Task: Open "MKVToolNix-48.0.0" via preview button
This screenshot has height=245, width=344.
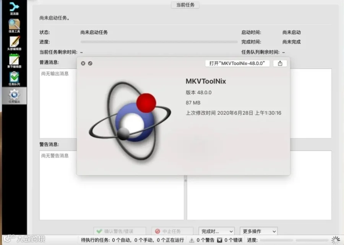Action: (237, 63)
